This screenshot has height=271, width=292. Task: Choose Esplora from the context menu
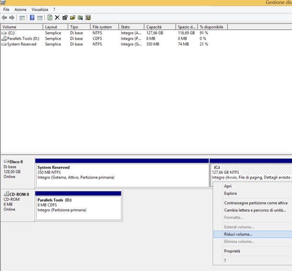tap(230, 193)
